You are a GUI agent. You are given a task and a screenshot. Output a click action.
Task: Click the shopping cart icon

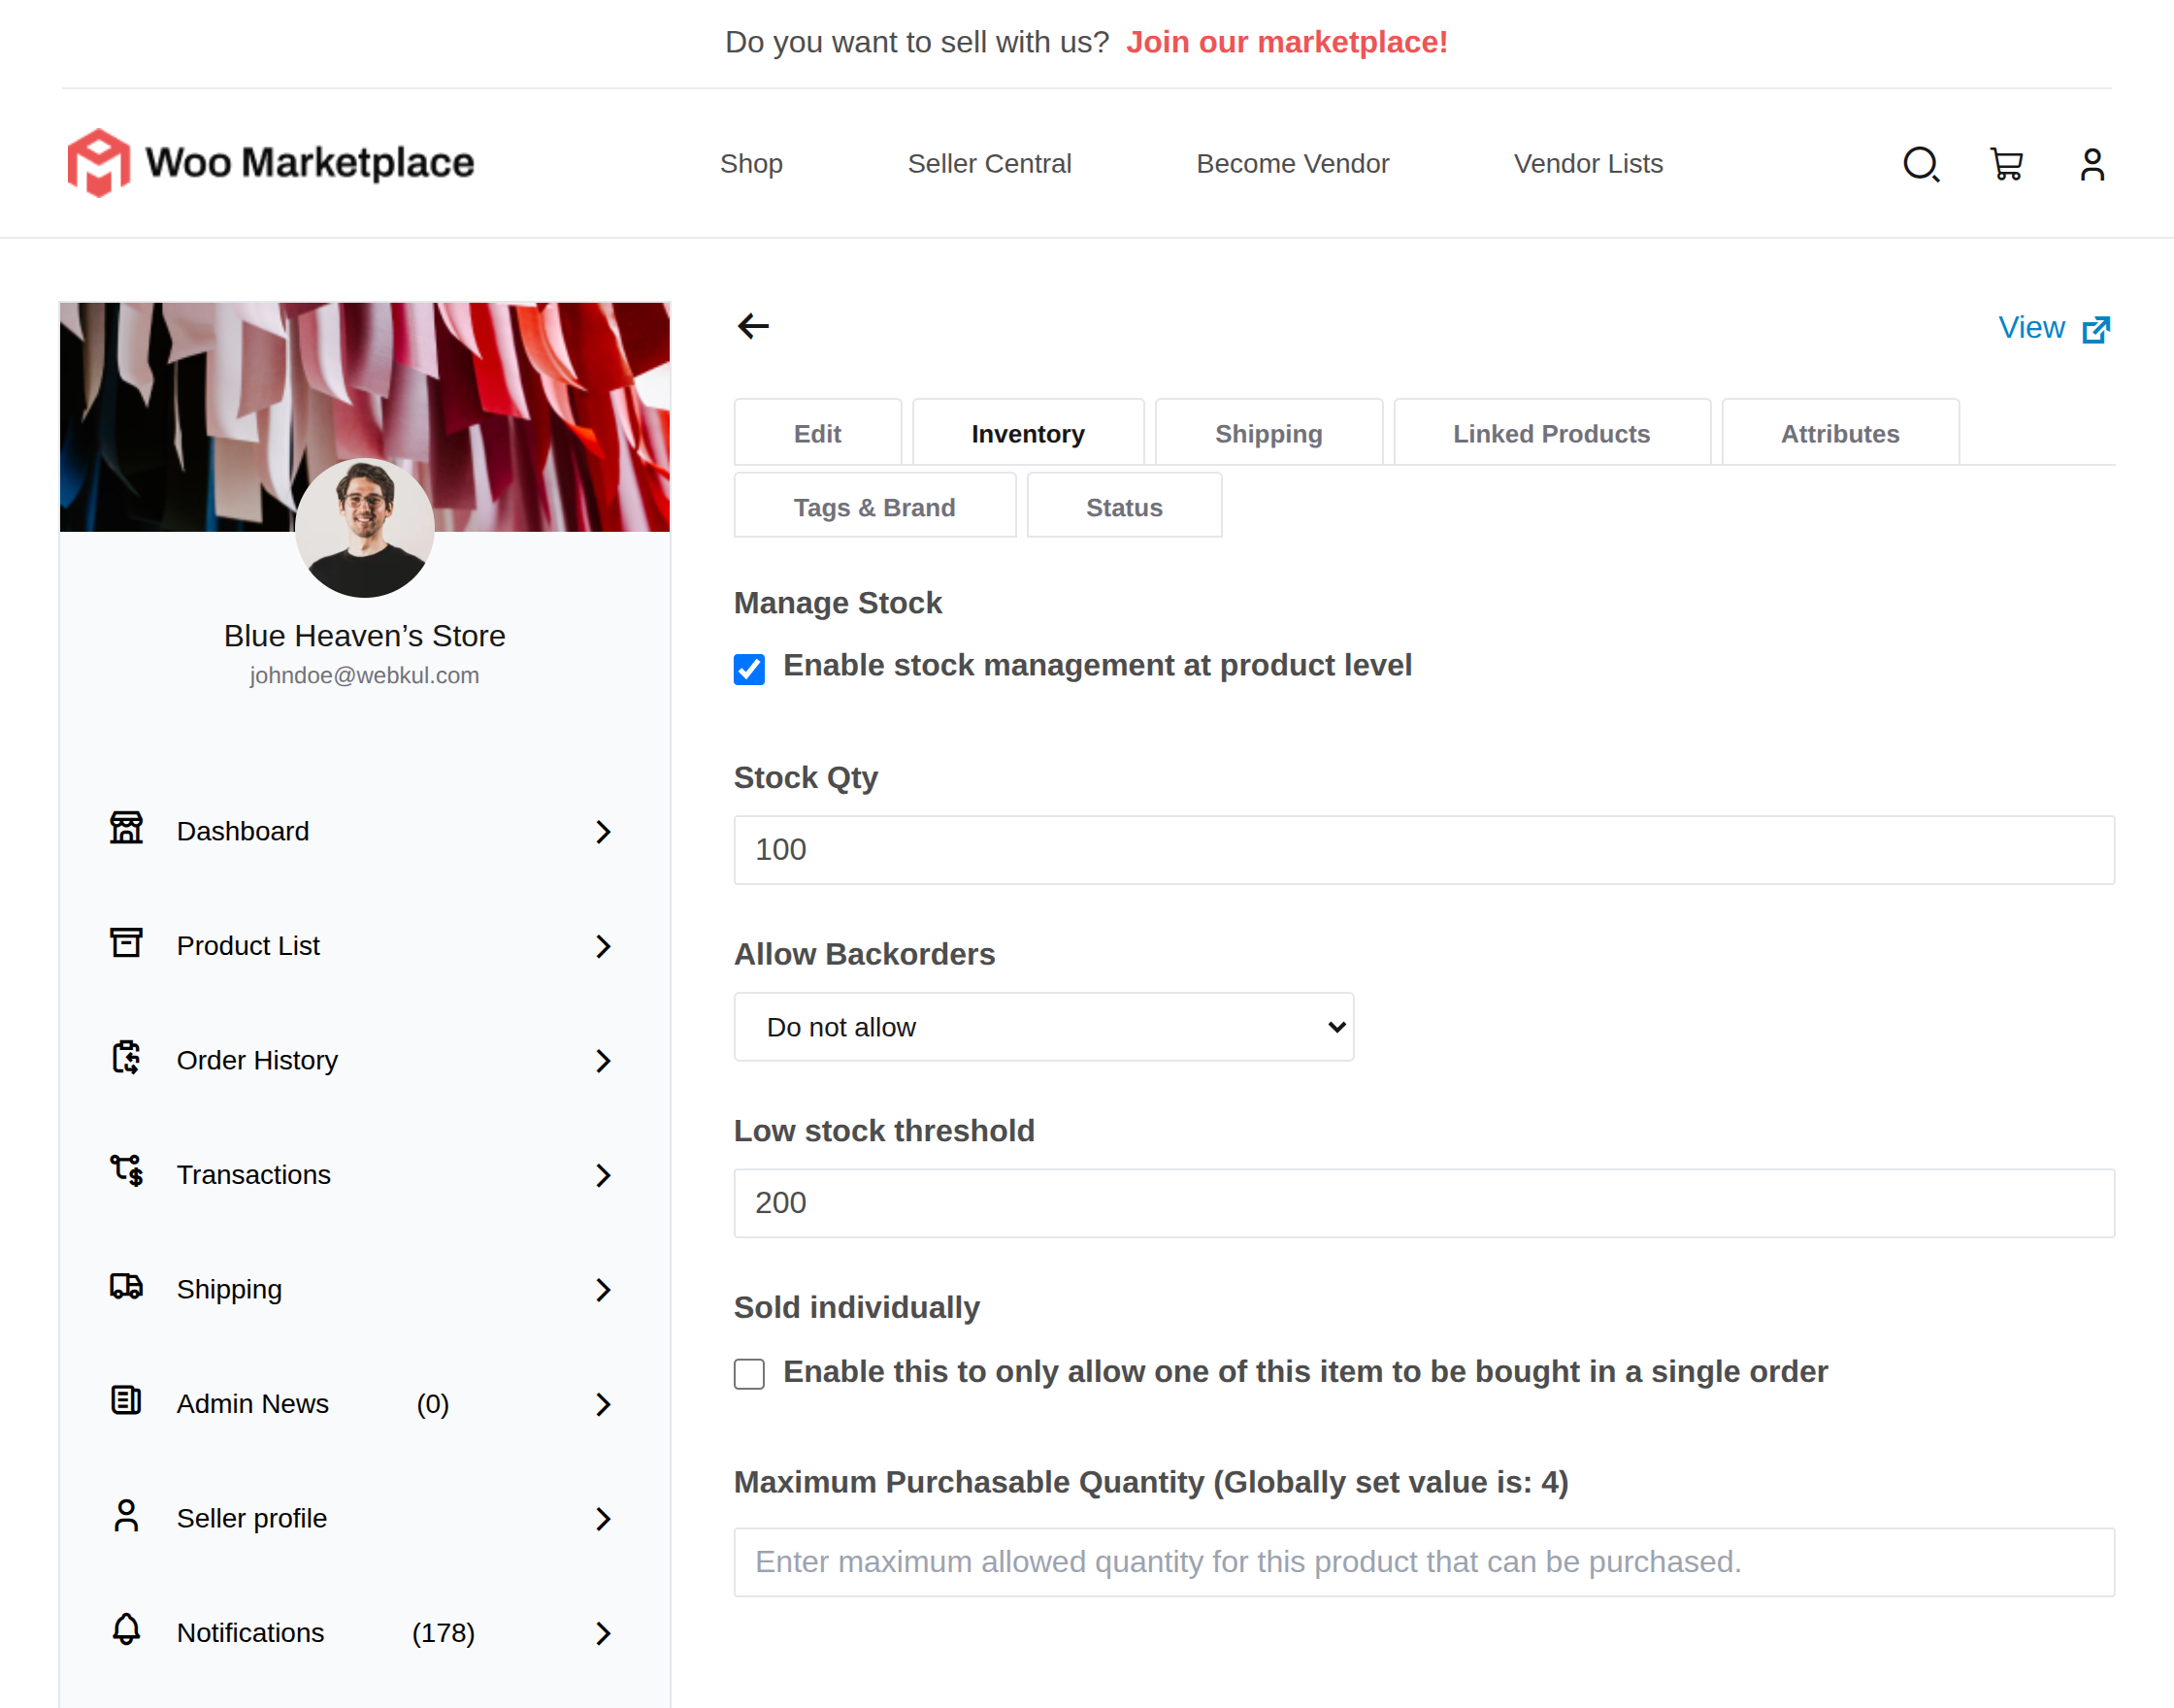(x=2006, y=164)
